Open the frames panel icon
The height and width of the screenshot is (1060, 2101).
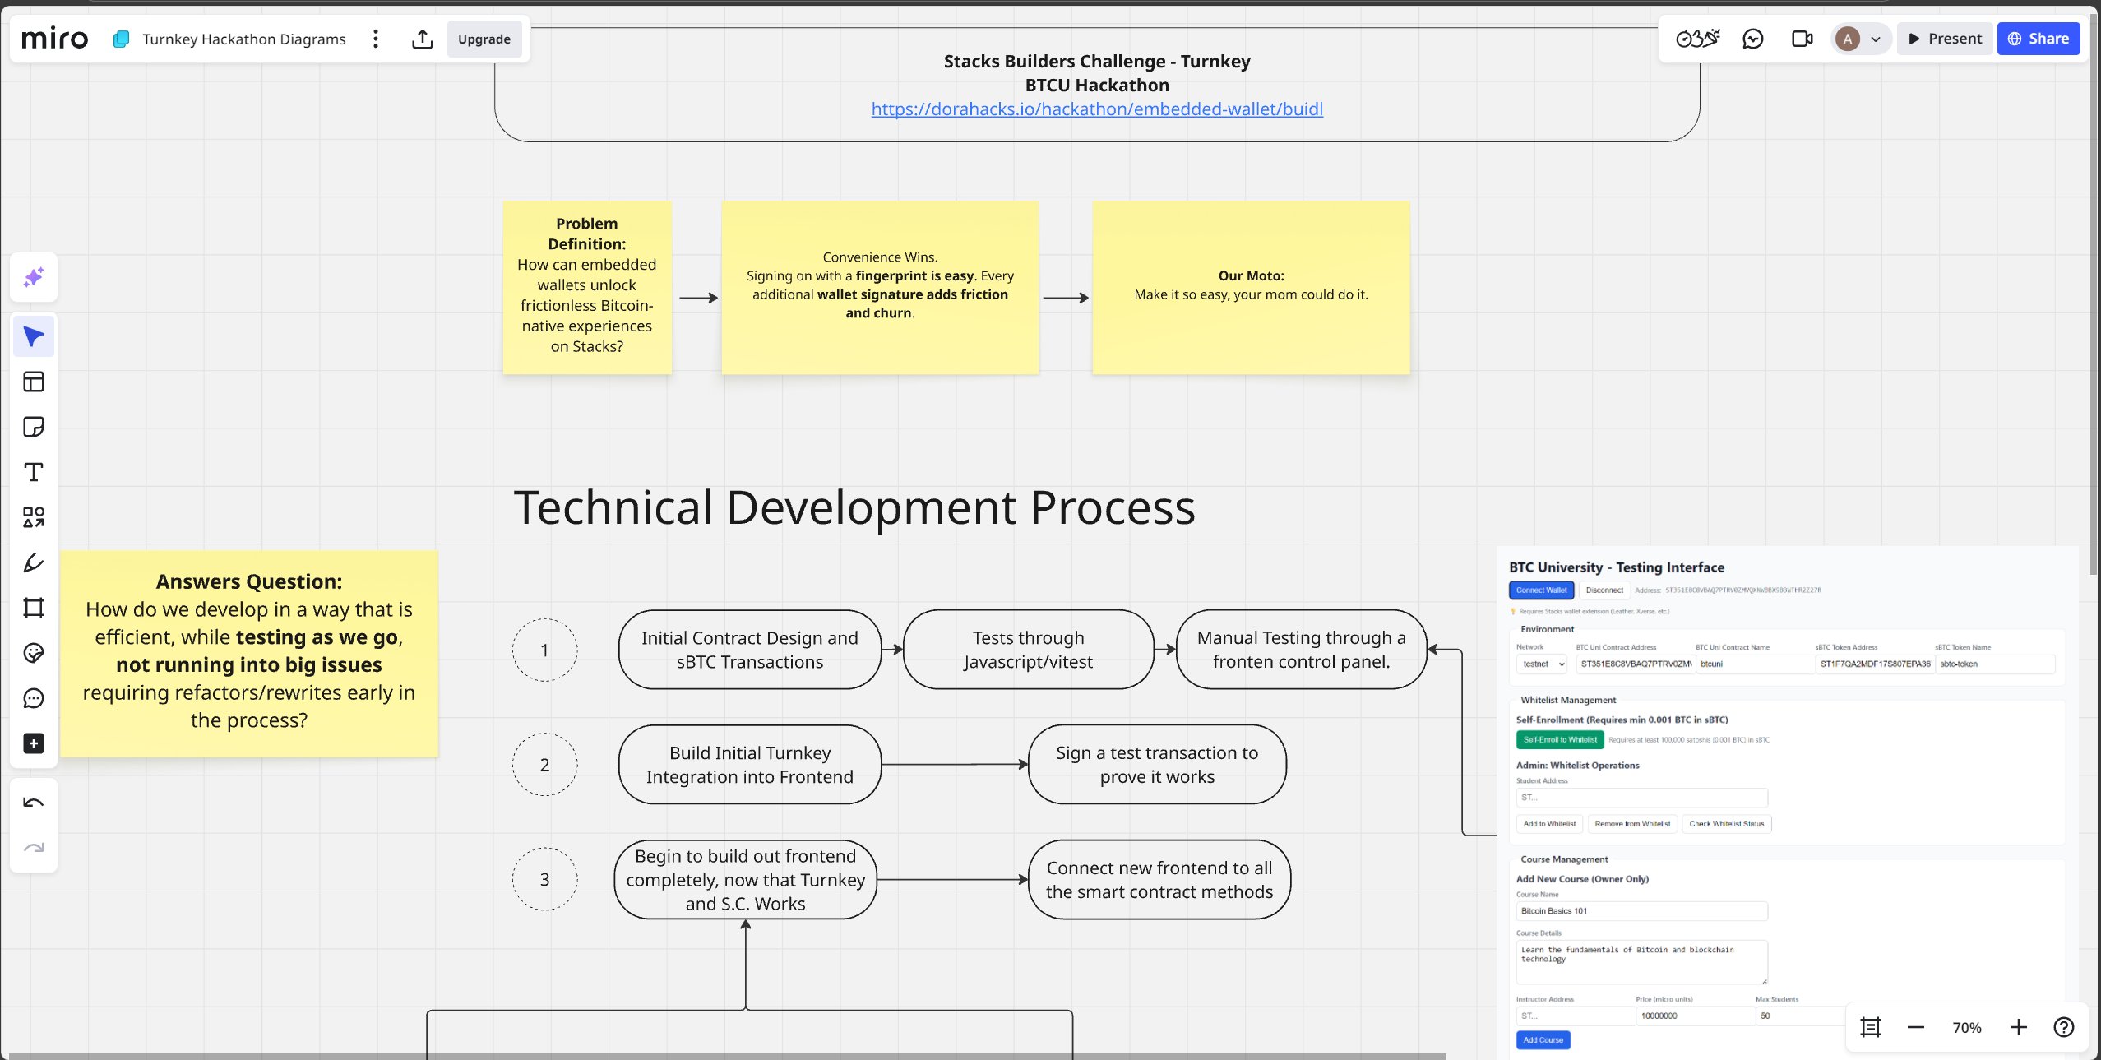pyautogui.click(x=1871, y=1027)
